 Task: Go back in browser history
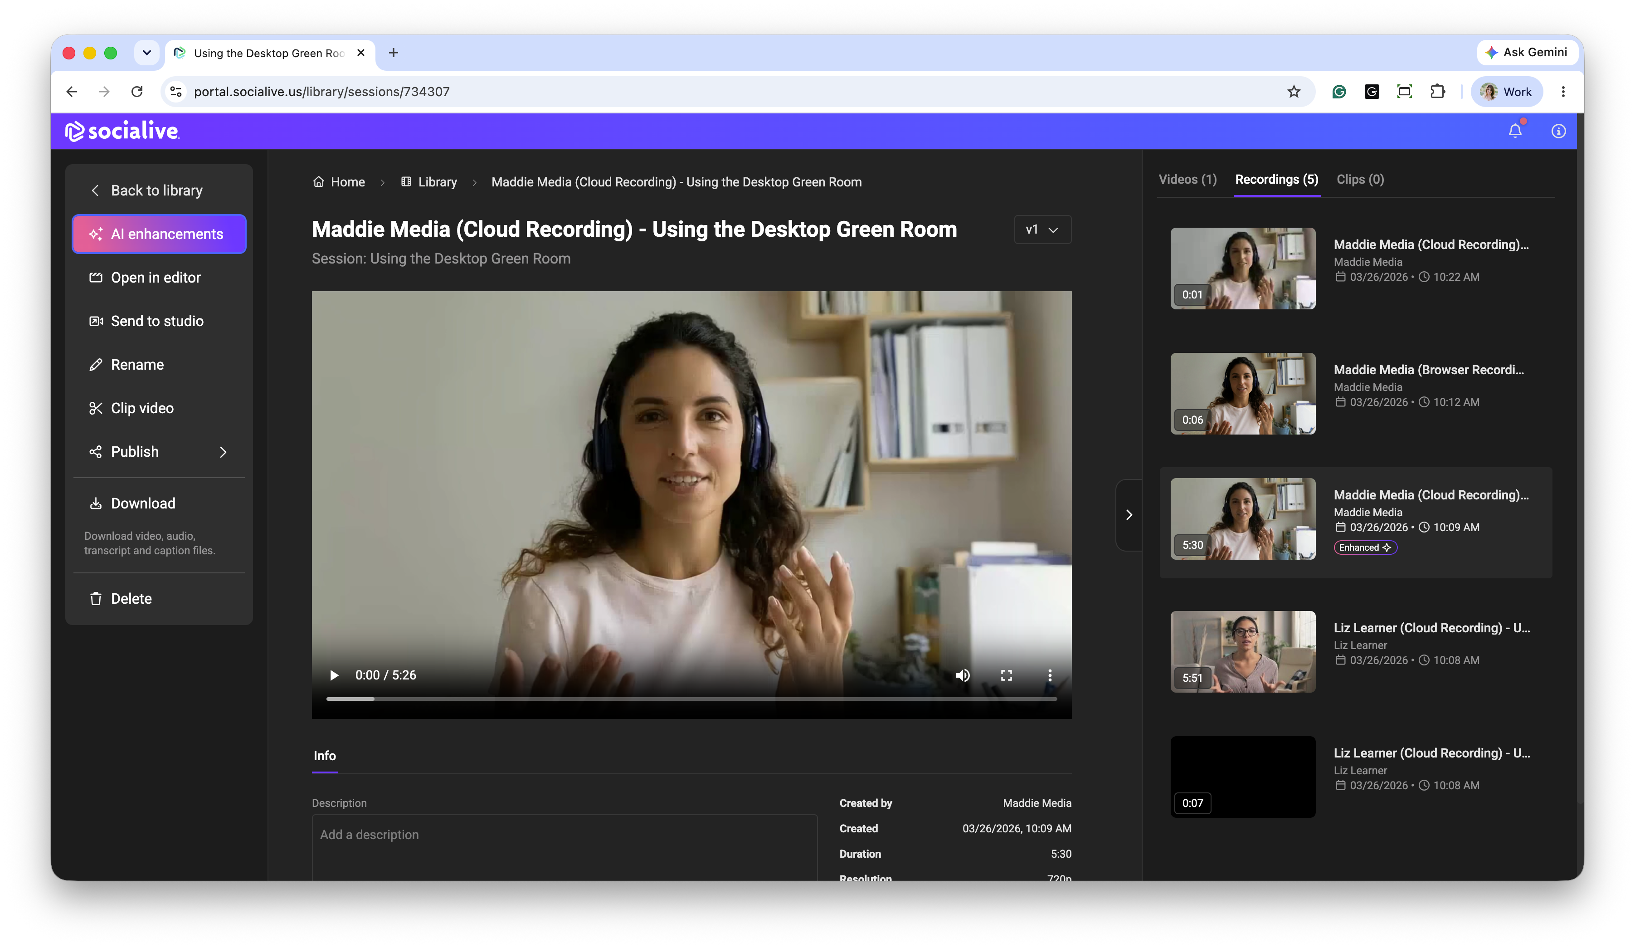(x=72, y=92)
